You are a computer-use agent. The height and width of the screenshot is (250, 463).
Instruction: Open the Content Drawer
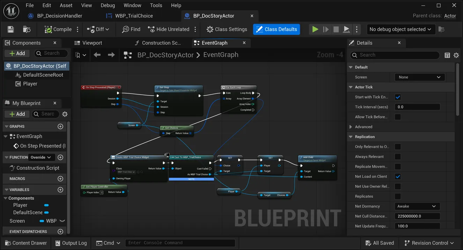[x=25, y=243]
